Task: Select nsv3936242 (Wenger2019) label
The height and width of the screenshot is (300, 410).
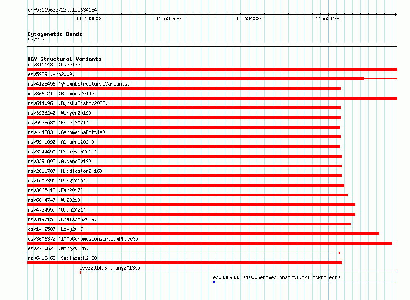Action: 59,113
